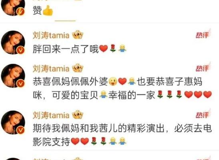Open avatar beside 期待我佩妈 comment

click(x=13, y=122)
